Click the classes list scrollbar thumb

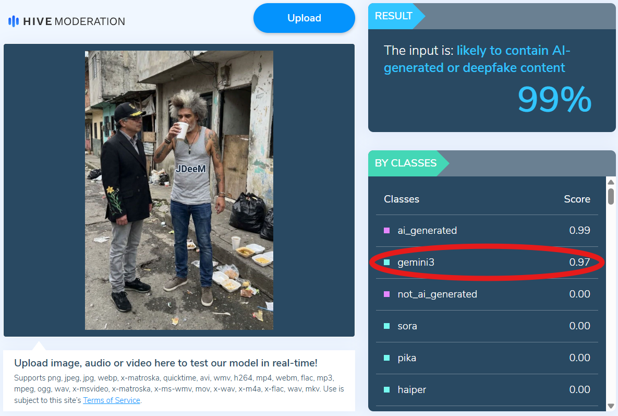[x=611, y=196]
